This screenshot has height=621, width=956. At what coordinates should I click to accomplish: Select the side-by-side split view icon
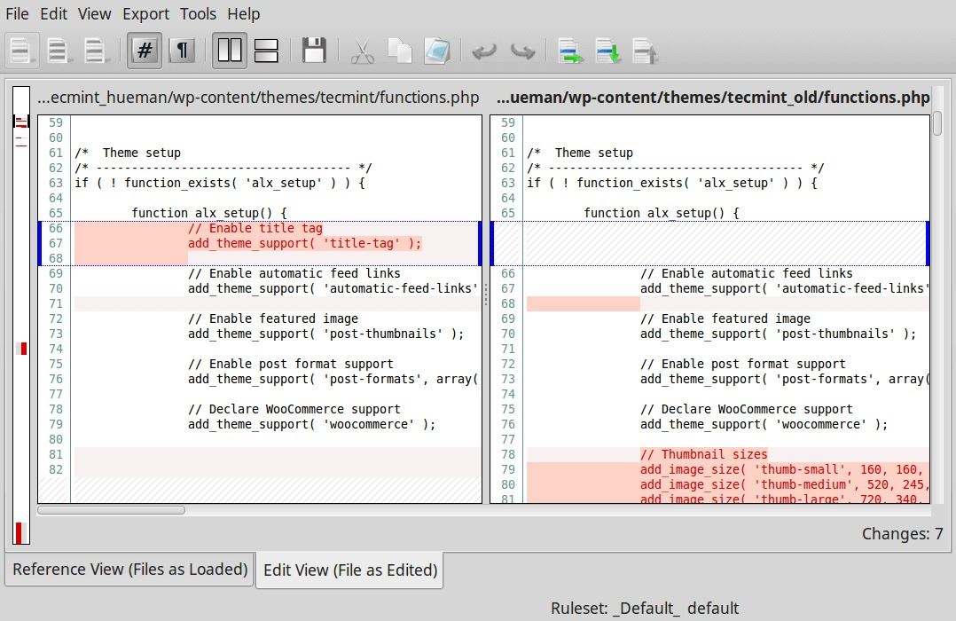click(229, 51)
